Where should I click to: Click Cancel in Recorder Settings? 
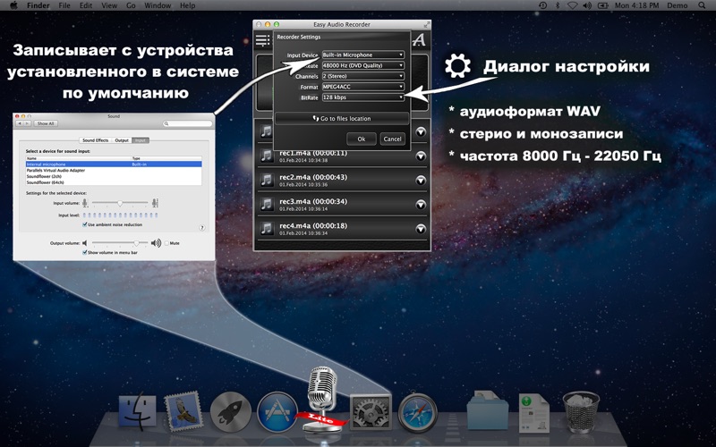pos(392,139)
